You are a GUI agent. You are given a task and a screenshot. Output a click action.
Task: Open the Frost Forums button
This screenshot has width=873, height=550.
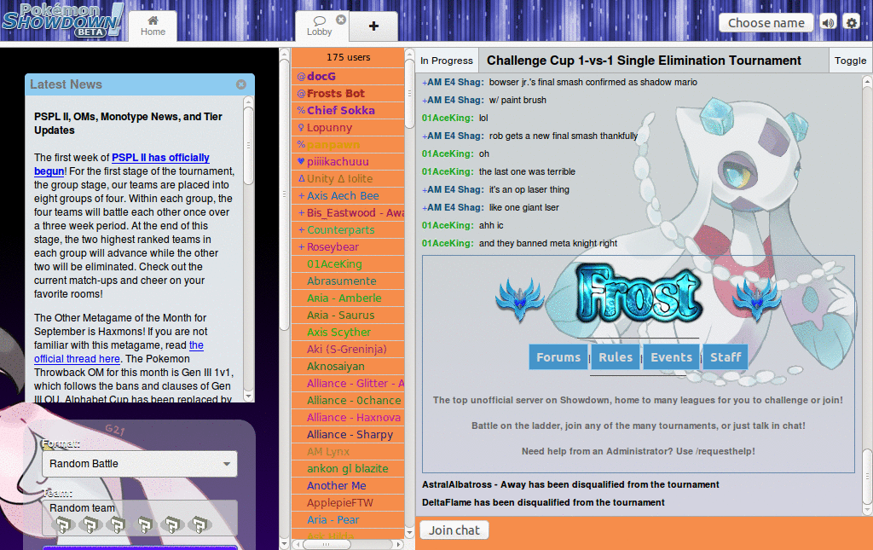click(x=558, y=357)
